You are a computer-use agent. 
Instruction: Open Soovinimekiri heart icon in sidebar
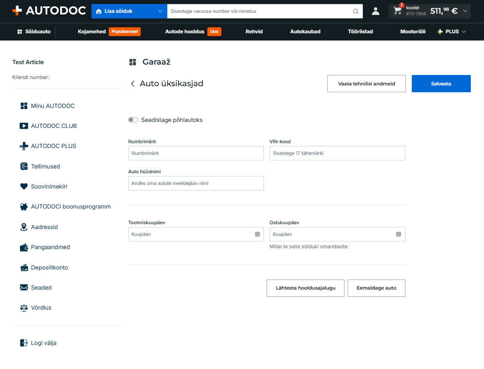click(x=24, y=187)
